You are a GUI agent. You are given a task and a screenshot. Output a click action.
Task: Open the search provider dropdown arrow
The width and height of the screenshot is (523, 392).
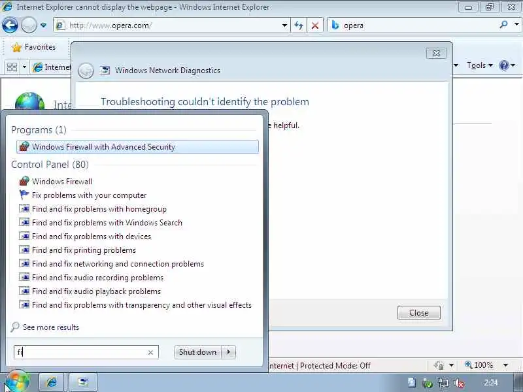coord(516,24)
